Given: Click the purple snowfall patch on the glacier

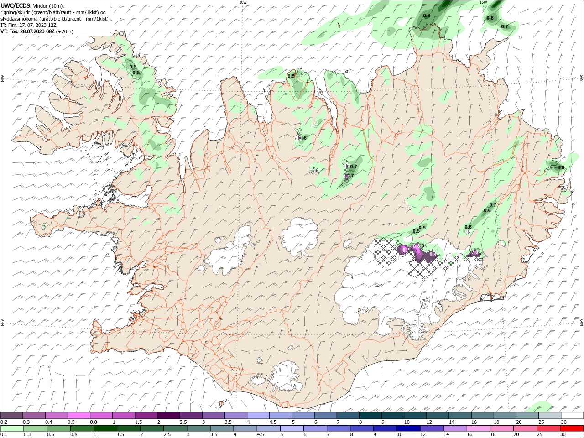Looking at the screenshot, I should (x=417, y=253).
